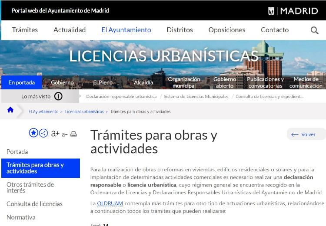The width and height of the screenshot is (326, 226).
Task: Click the Lo más visto label
Action: 36,96
